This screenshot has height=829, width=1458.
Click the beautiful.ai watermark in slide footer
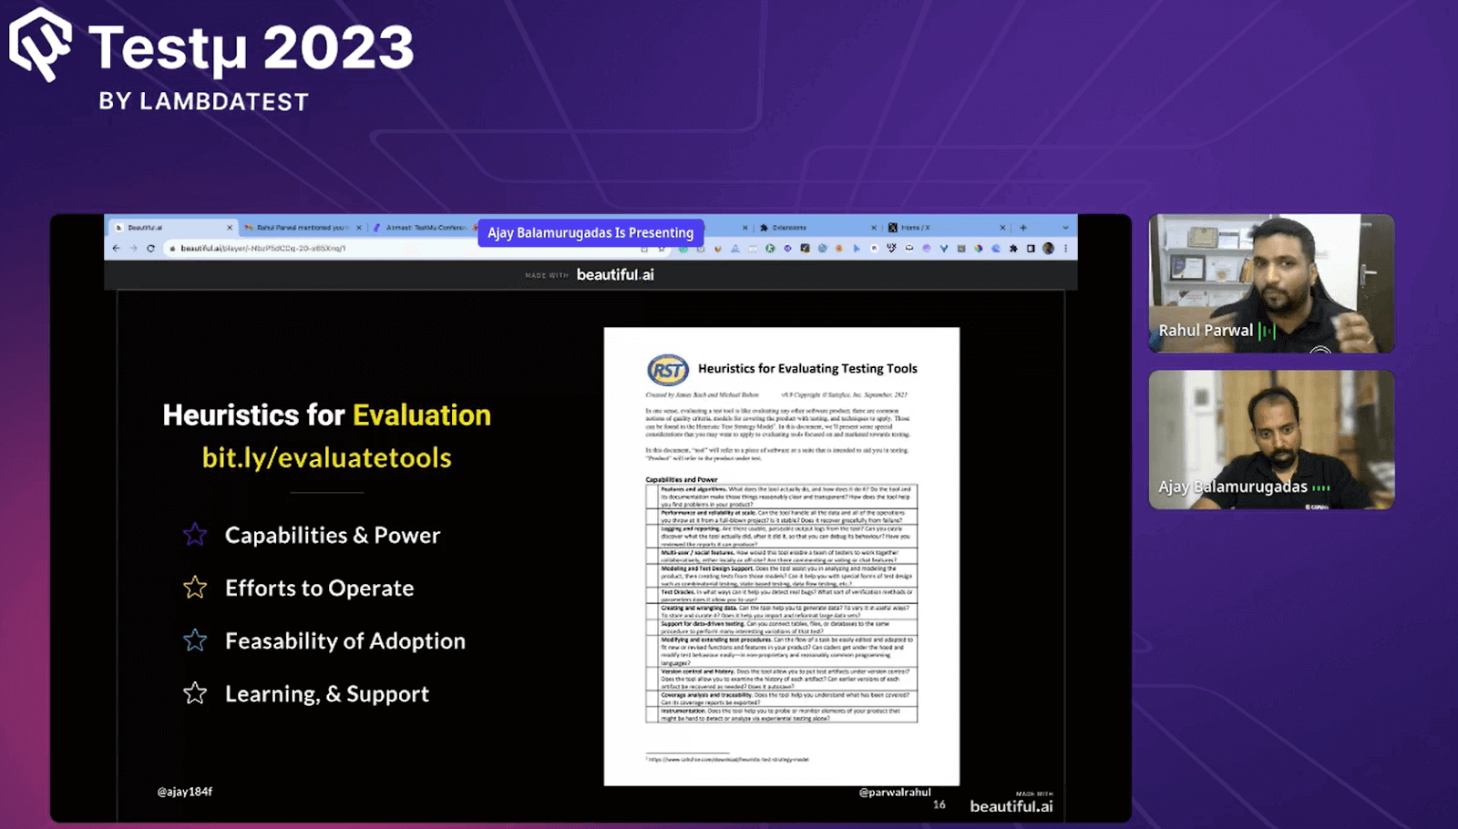(1011, 805)
